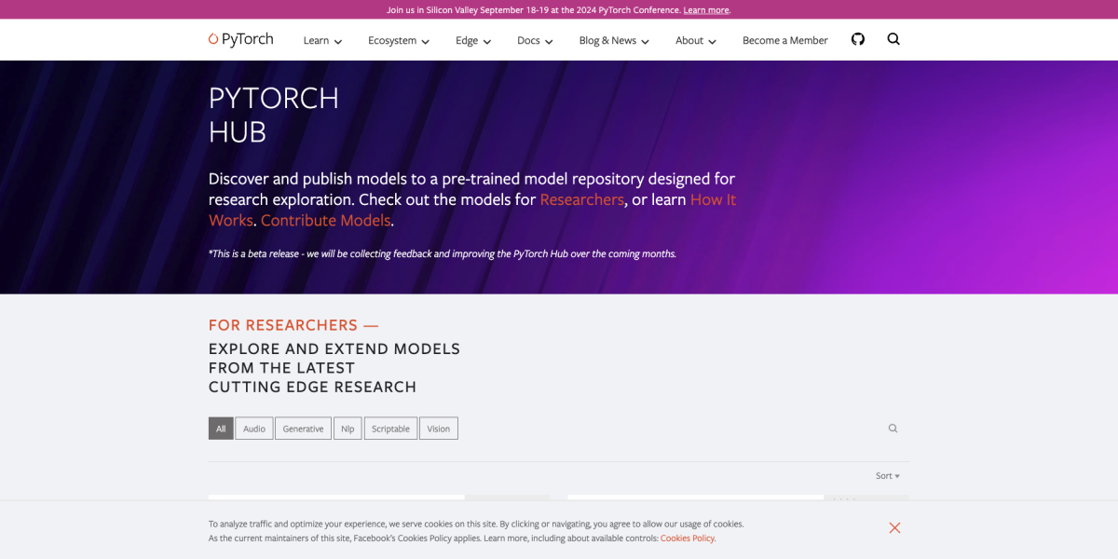View Facebook's Cookies Policy
The height and width of the screenshot is (559, 1118).
[688, 539]
